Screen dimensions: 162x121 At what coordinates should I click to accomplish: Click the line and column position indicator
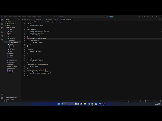(x=122, y=101)
